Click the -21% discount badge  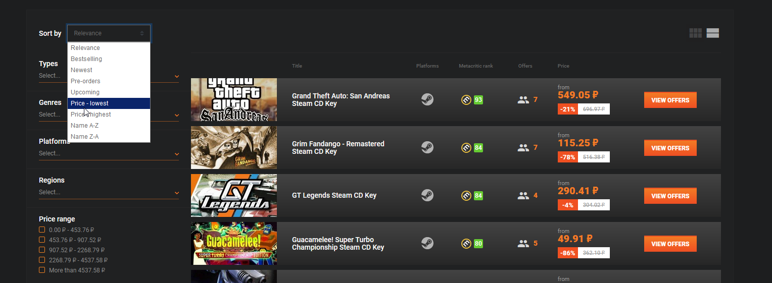(568, 109)
